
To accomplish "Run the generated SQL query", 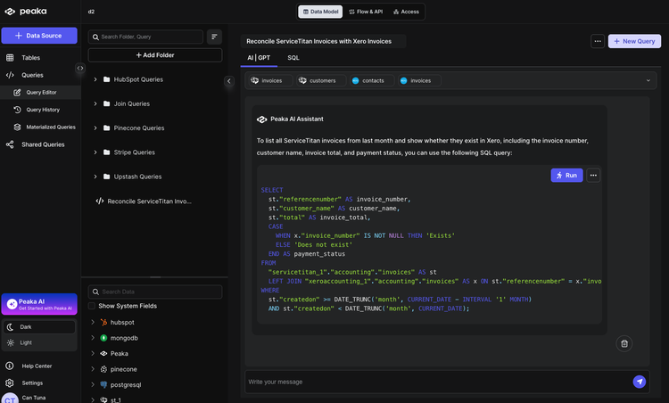I will pos(566,176).
